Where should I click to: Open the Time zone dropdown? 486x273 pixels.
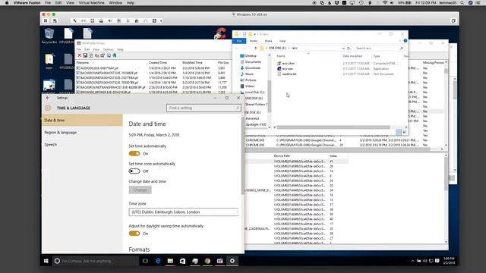tap(184, 212)
